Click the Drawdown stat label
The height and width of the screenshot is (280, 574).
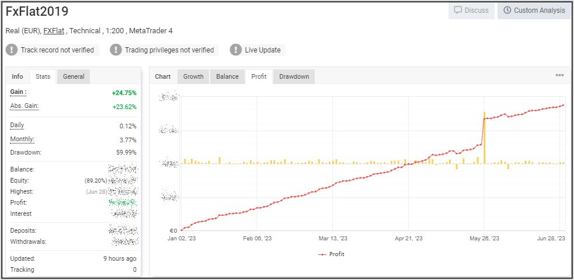tap(26, 152)
